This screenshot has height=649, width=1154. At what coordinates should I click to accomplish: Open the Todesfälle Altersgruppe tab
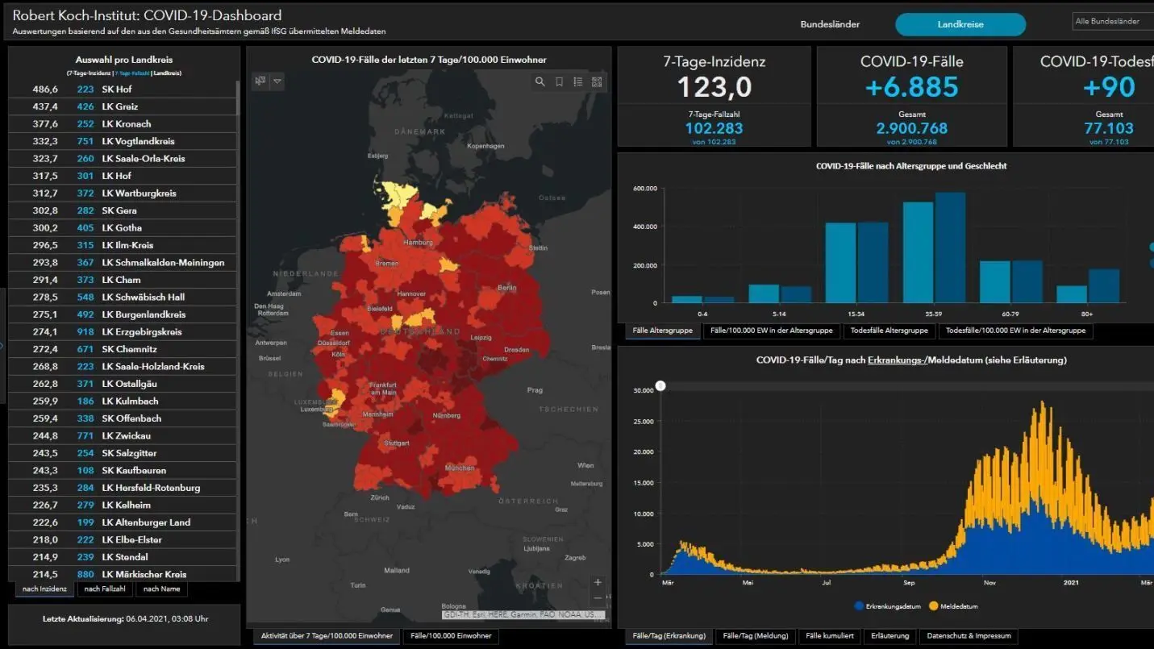pyautogui.click(x=889, y=331)
